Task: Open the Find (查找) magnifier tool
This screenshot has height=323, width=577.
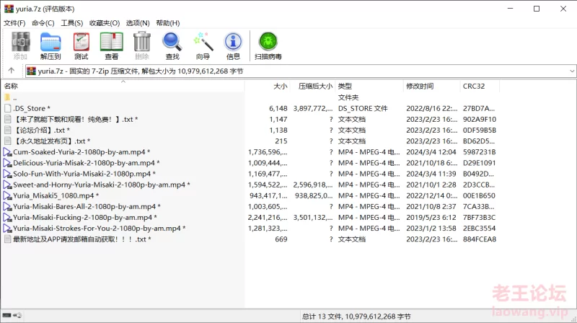Action: pos(172,45)
